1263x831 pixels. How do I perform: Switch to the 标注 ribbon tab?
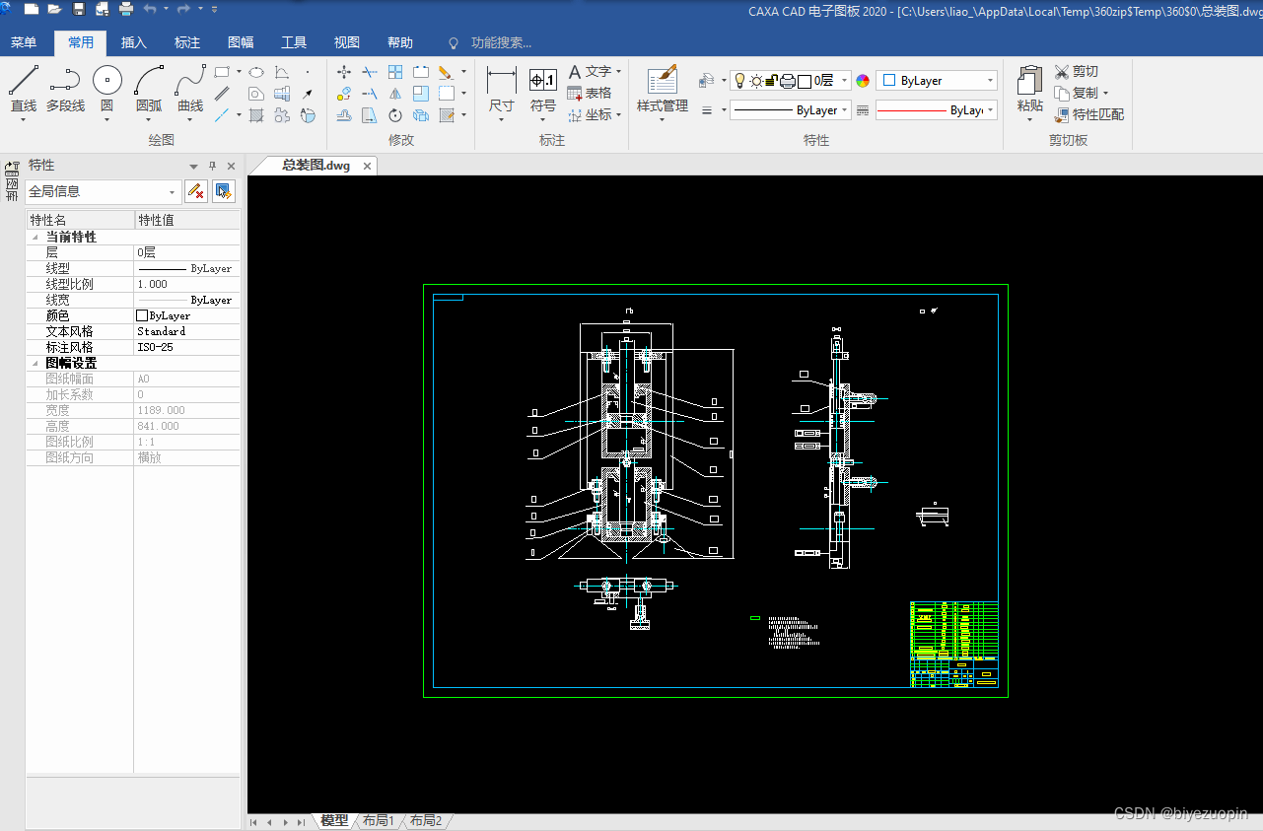[x=187, y=42]
